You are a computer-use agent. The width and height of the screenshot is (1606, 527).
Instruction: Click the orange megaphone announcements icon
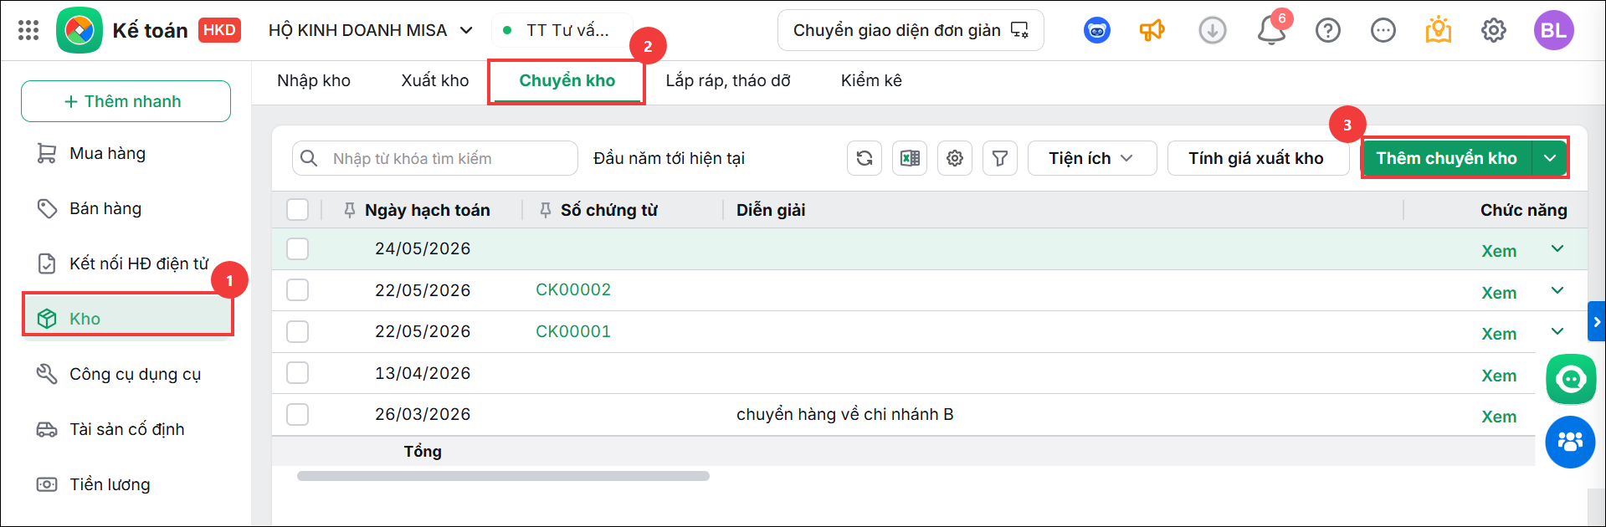[1152, 31]
